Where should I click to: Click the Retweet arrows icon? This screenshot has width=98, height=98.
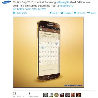click(62, 13)
